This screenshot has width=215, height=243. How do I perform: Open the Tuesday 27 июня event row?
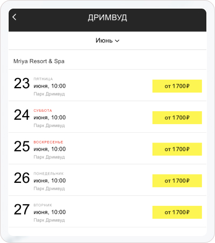tap(107, 211)
